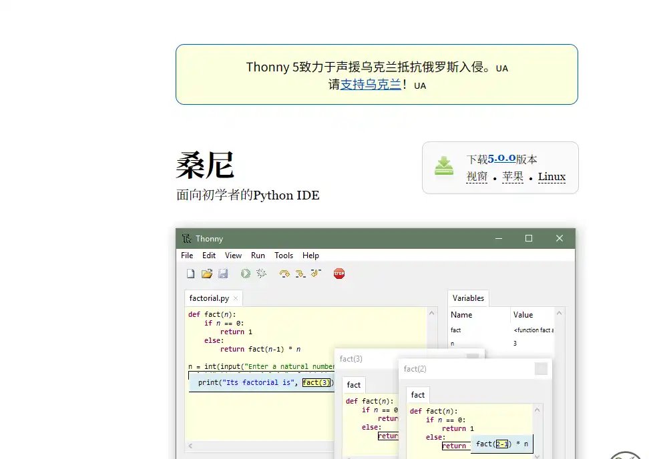649x459 pixels.
Task: Click the 视窗 download link
Action: point(477,177)
